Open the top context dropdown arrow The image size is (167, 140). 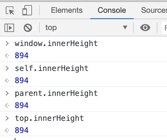coord(125,27)
